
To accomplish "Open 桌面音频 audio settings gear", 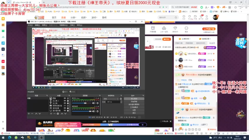I will tap(98, 111).
